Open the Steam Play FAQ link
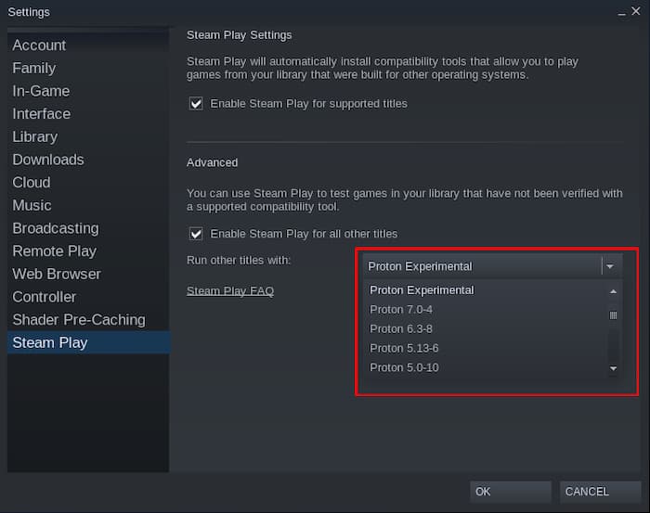Viewport: 650px width, 513px height. click(x=230, y=290)
